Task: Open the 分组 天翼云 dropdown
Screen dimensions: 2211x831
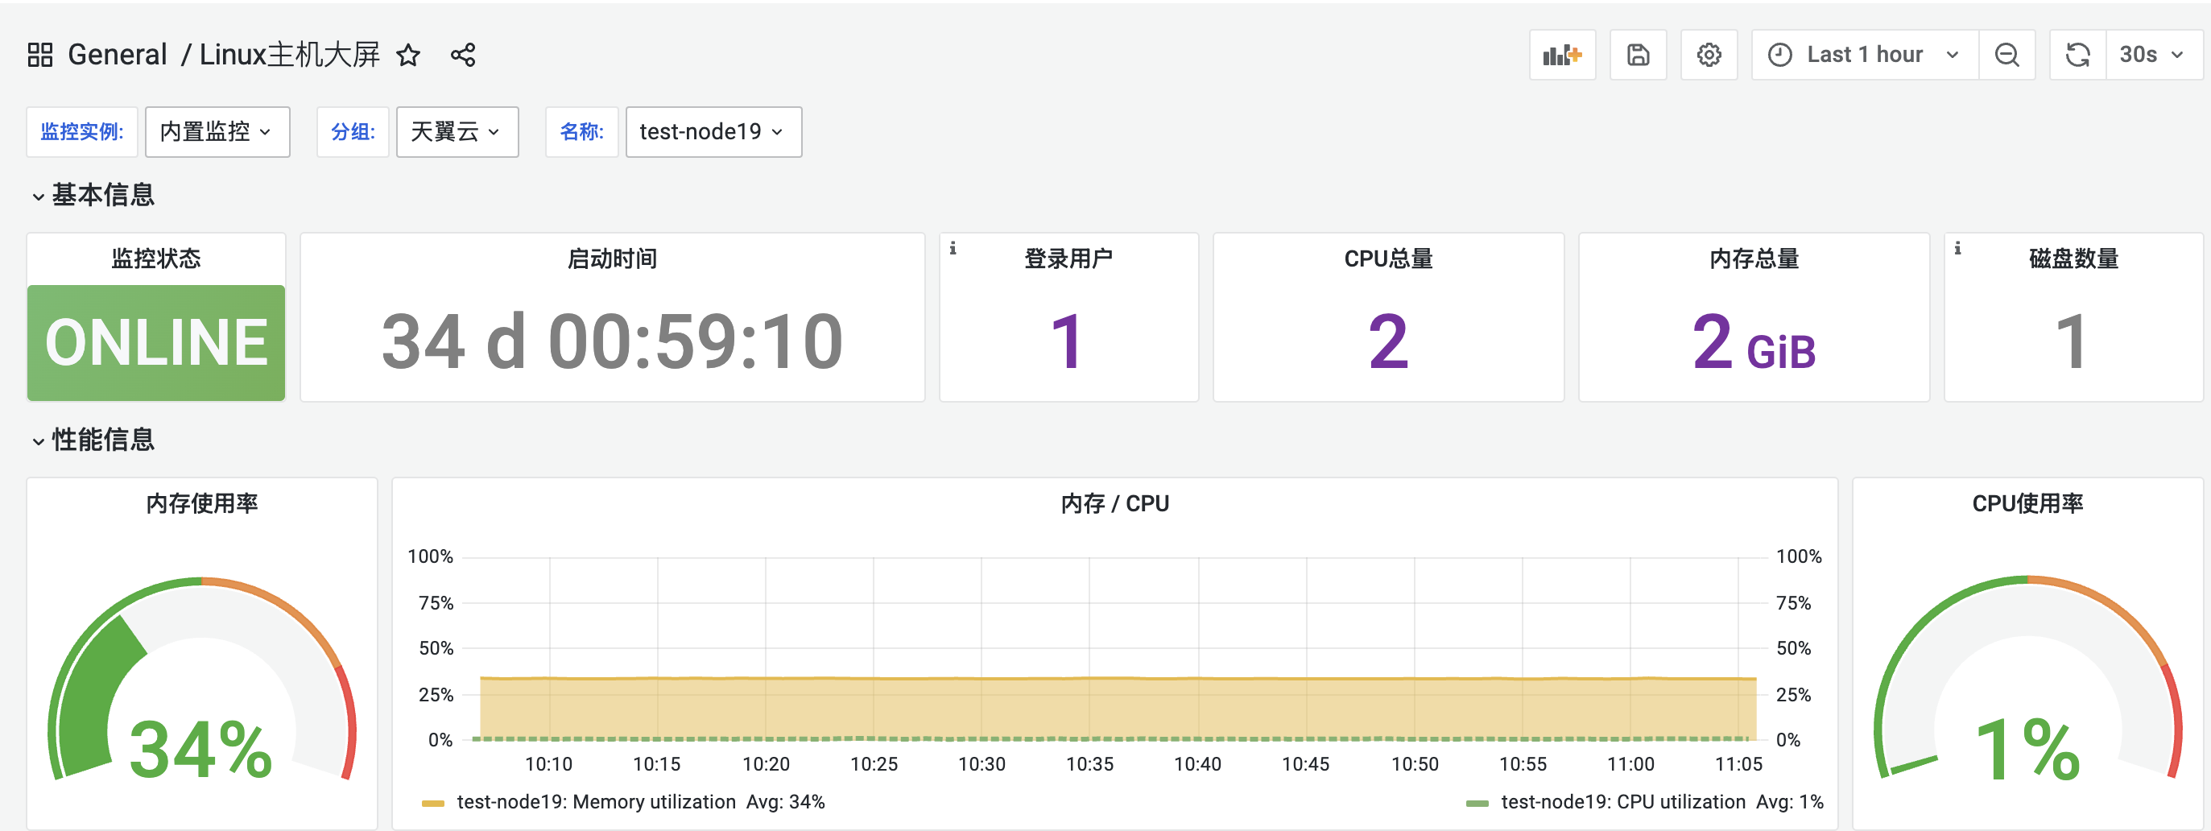Action: (x=457, y=131)
